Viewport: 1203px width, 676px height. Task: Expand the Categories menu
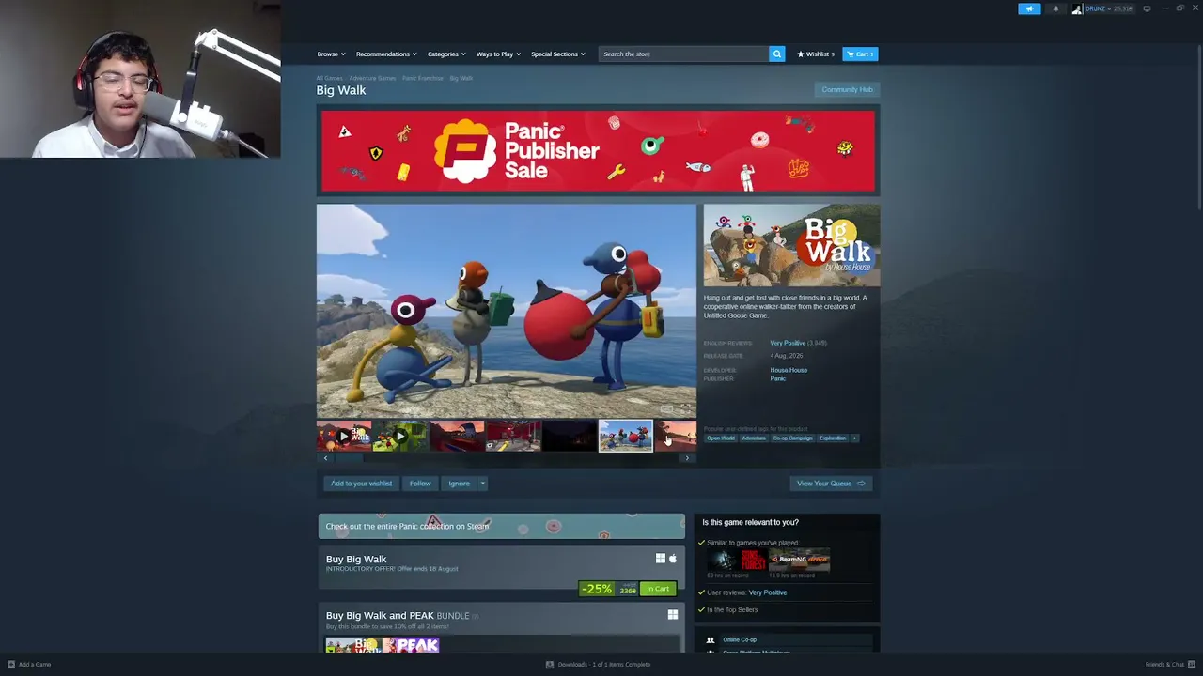446,54
